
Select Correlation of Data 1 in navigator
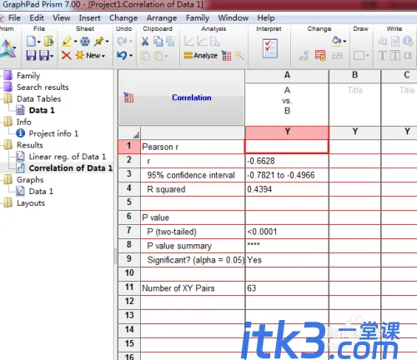[71, 168]
